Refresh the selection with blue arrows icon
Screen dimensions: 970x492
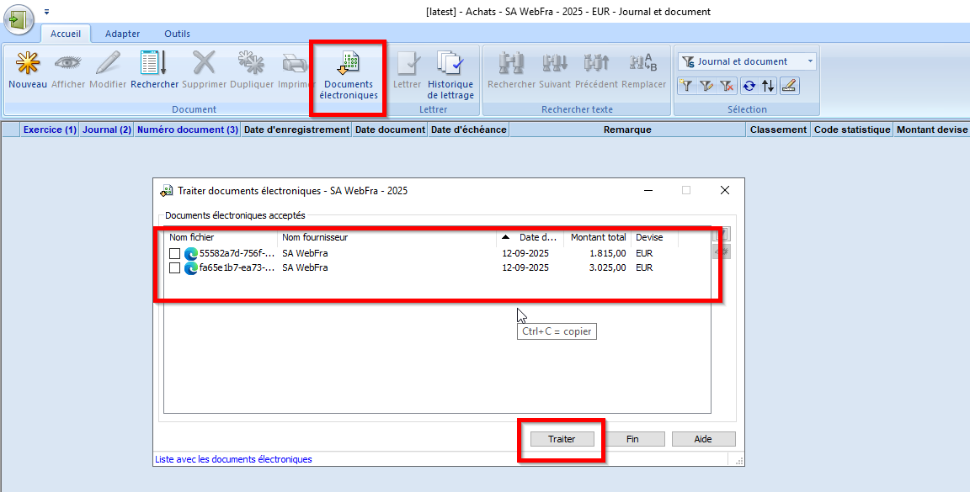pos(748,85)
